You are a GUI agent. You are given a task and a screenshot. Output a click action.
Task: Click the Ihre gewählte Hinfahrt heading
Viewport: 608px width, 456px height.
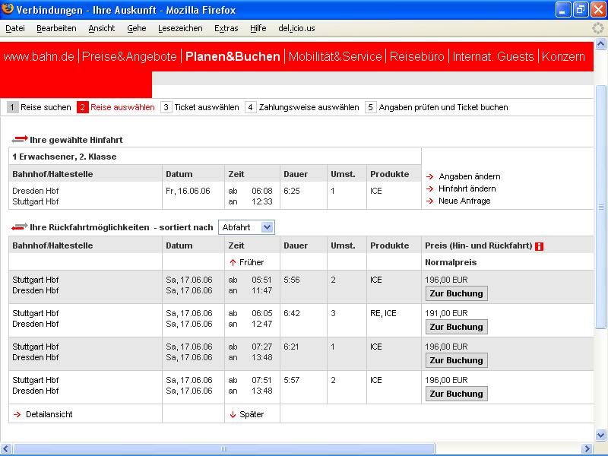[x=77, y=140]
